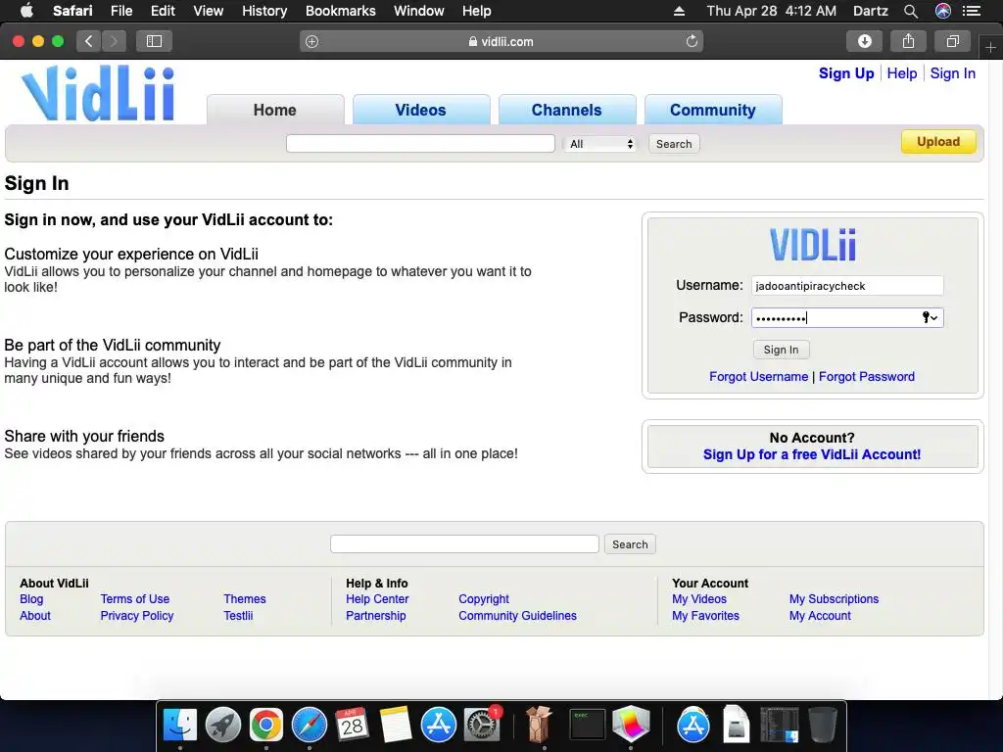Launch Google Chrome from the dock

(x=266, y=726)
